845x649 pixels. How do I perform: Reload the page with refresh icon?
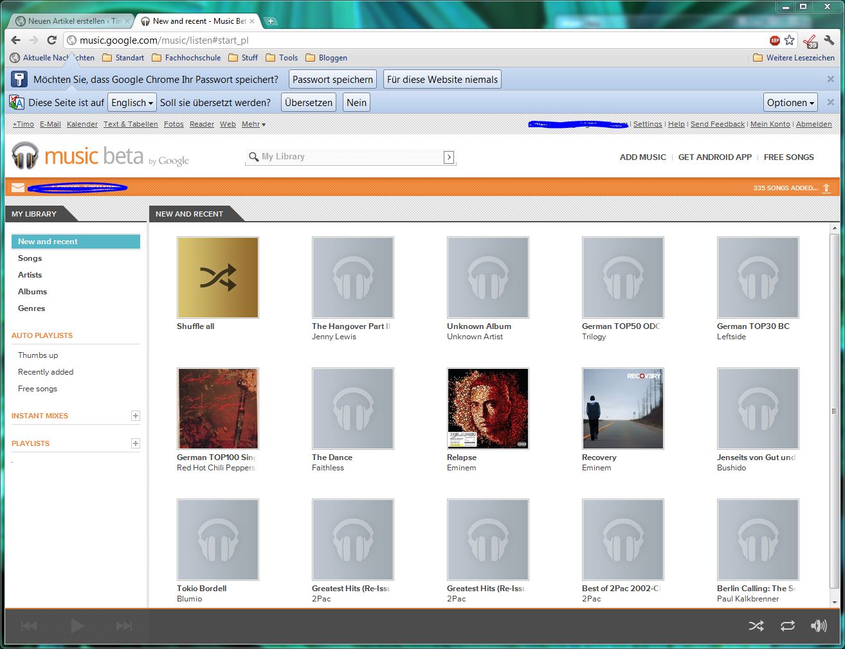(x=52, y=40)
